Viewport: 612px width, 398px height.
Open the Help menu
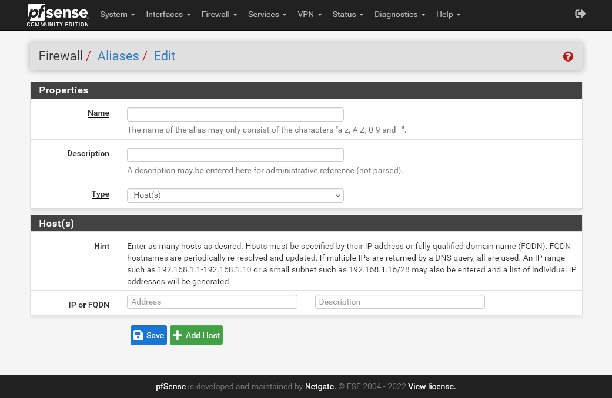click(448, 14)
